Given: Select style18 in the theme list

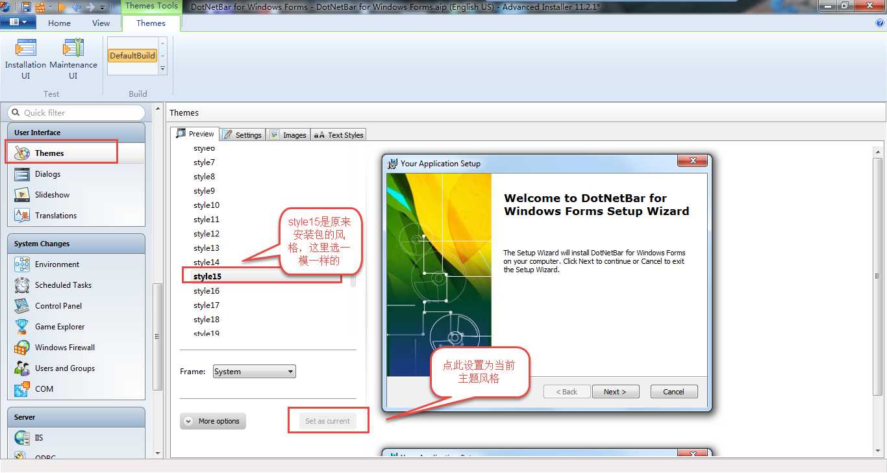Looking at the screenshot, I should 206,320.
